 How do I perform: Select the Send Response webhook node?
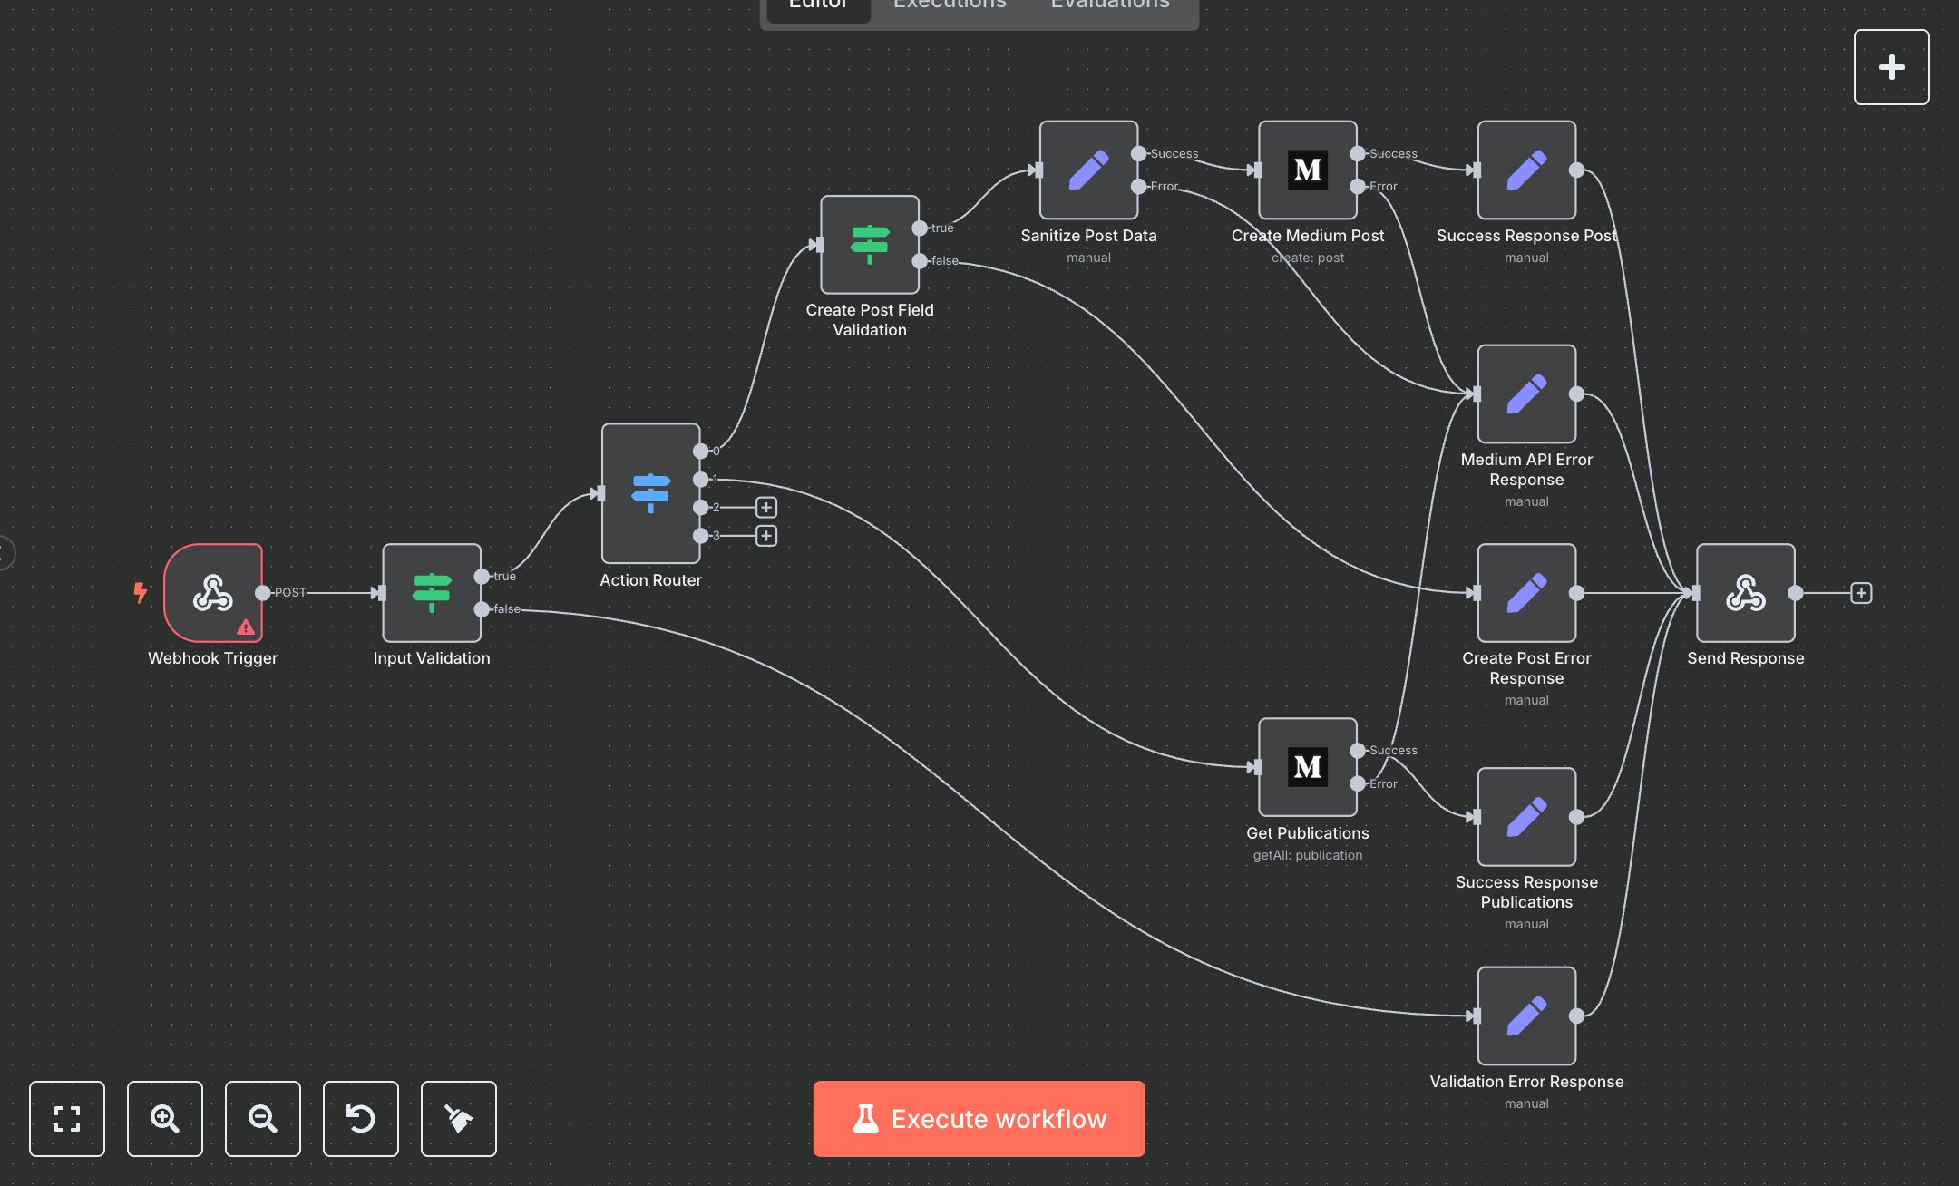[1745, 593]
